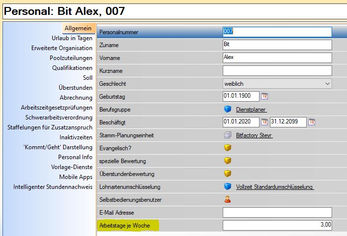Click user icon for Selbstbedienungsbenutzer
347x236 pixels.
pos(228,199)
